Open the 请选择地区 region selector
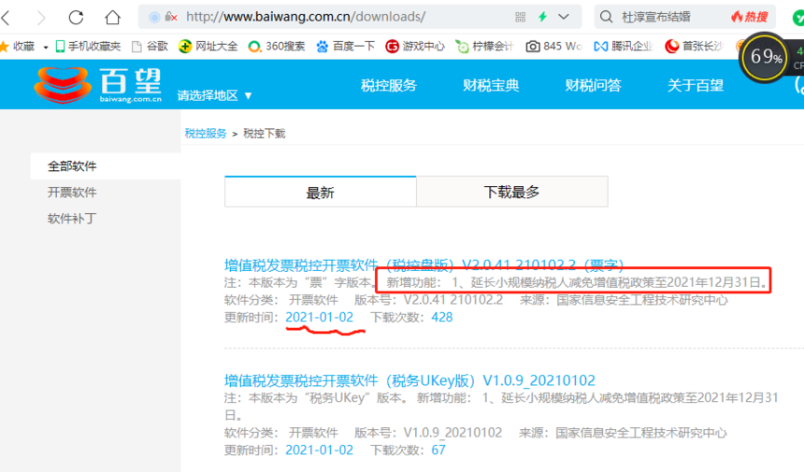 215,95
